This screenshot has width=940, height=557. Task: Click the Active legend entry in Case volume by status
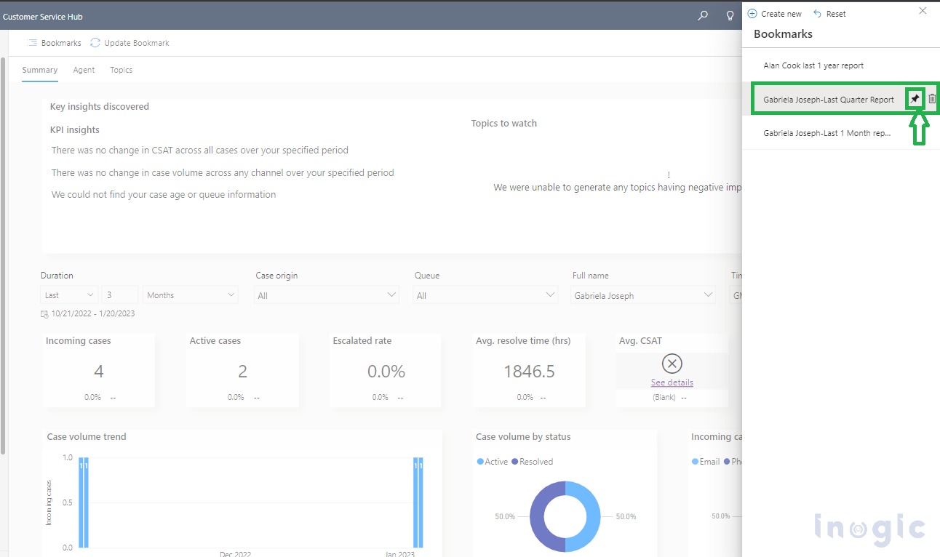pos(493,462)
